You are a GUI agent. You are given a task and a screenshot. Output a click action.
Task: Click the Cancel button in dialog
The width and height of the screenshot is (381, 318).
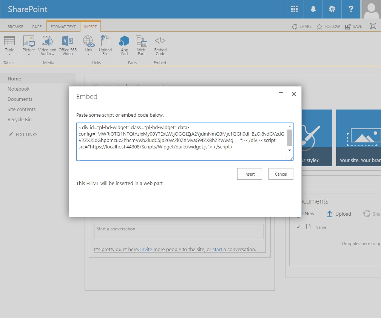(x=281, y=174)
